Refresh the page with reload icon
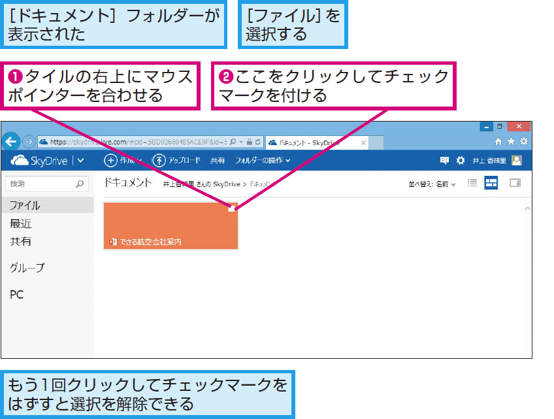The image size is (554, 419). (258, 142)
